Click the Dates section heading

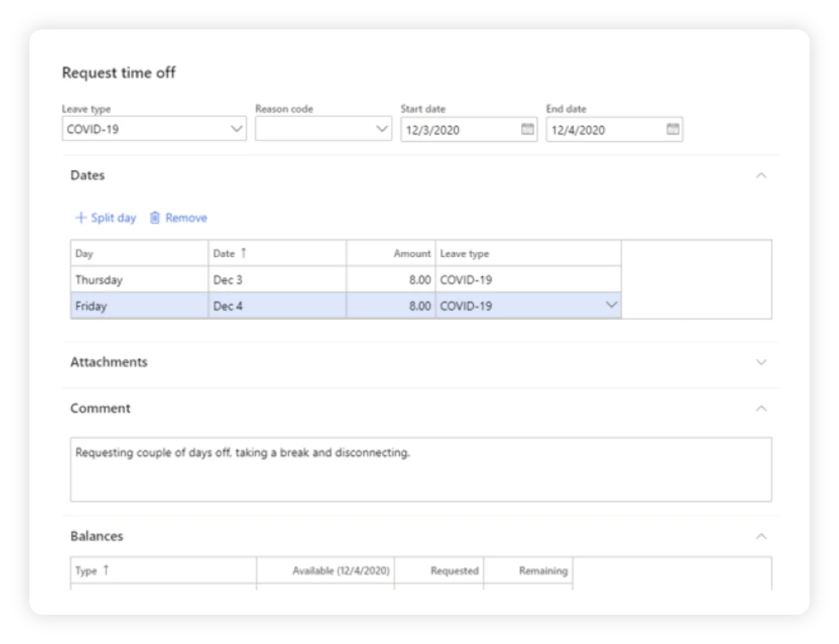coord(87,176)
